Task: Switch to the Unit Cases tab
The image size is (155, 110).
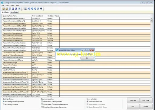Action: click(x=5, y=12)
